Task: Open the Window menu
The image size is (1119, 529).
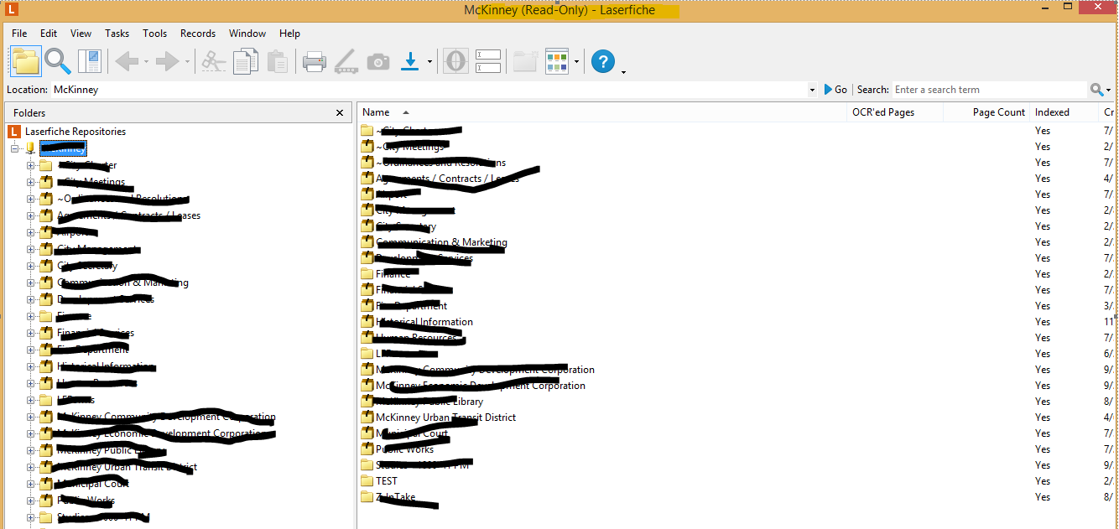Action: 247,34
